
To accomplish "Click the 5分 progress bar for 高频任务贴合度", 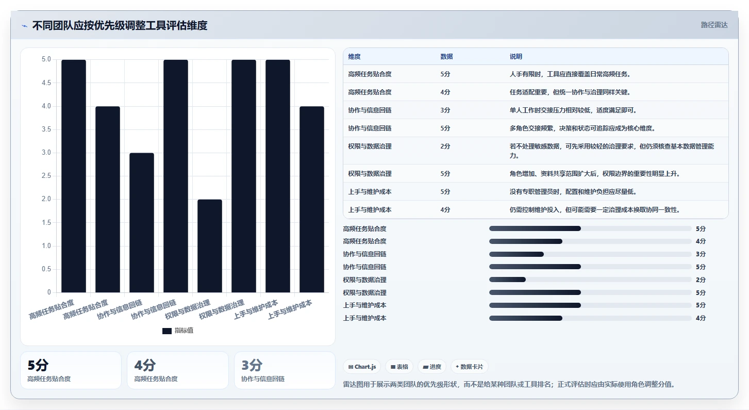I will (x=590, y=228).
